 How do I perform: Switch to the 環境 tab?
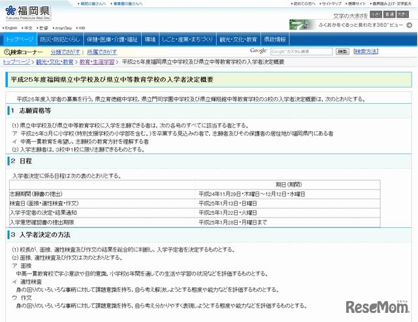point(150,40)
